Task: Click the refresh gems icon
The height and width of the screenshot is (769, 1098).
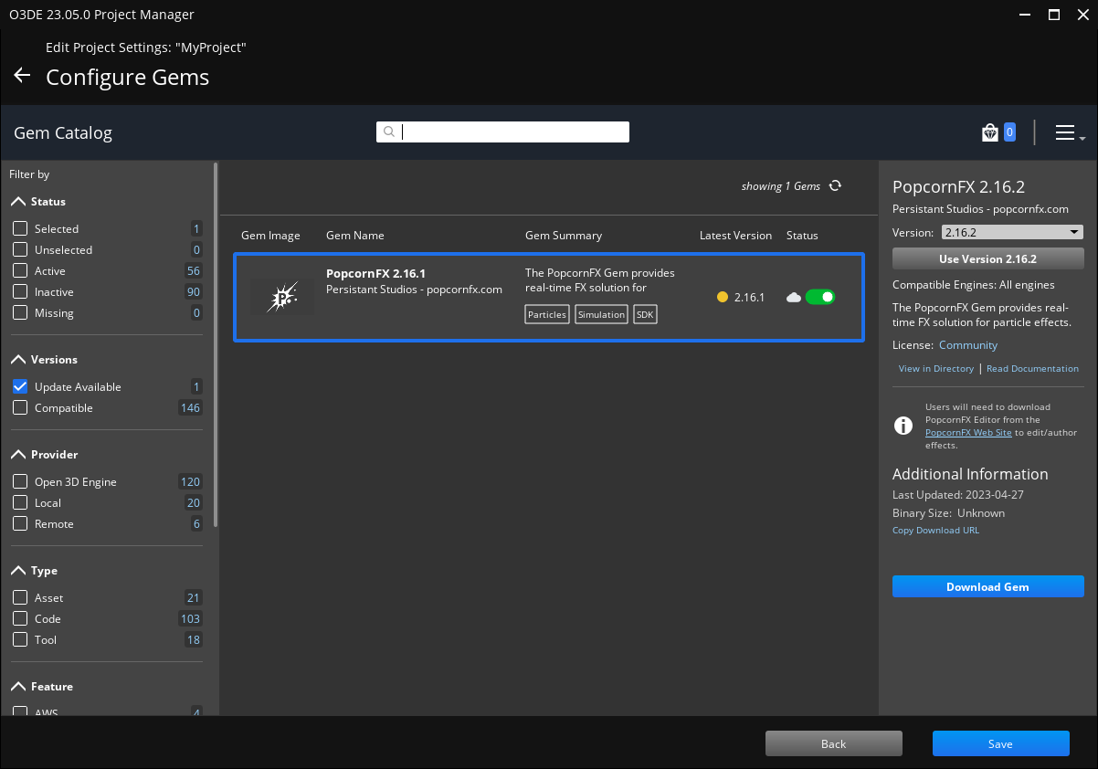Action: tap(835, 186)
